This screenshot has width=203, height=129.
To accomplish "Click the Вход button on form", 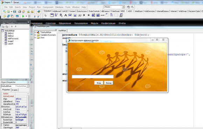I will [x=99, y=83].
